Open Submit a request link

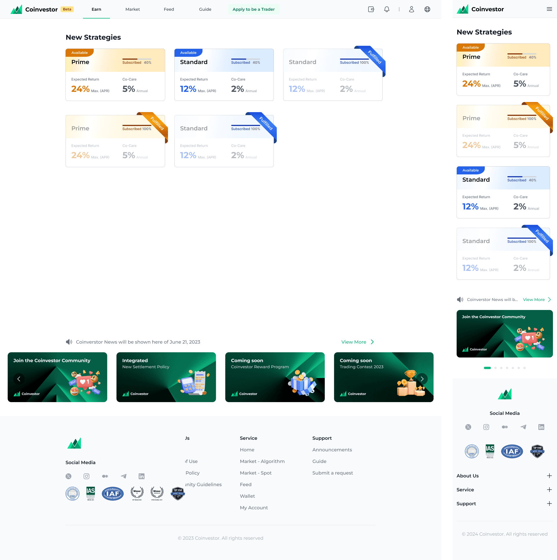coord(333,473)
